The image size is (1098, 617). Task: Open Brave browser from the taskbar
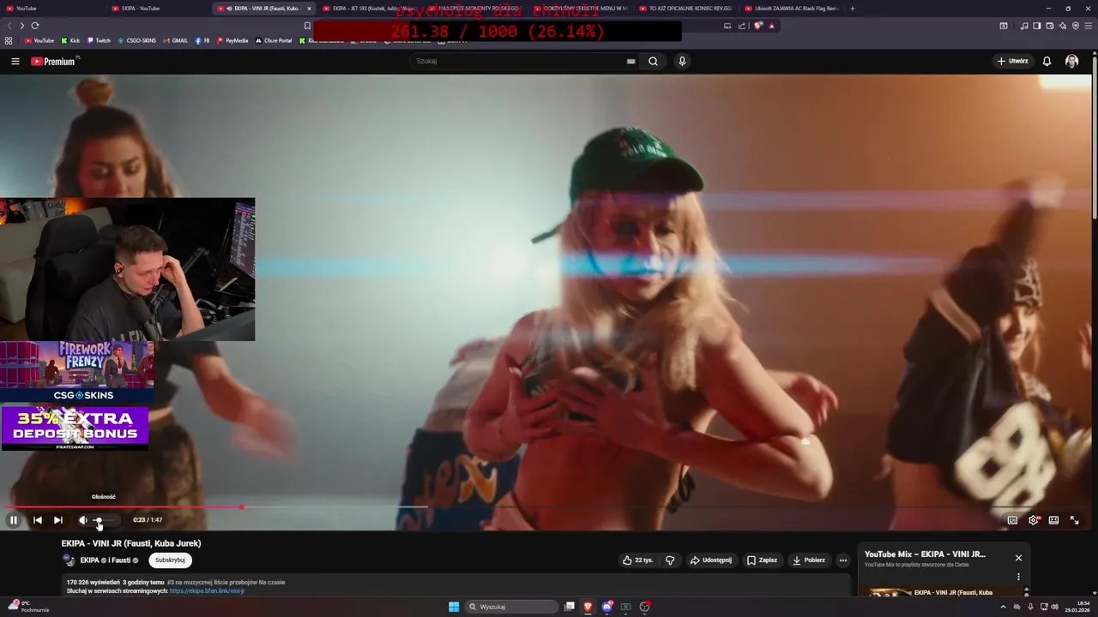(x=588, y=607)
